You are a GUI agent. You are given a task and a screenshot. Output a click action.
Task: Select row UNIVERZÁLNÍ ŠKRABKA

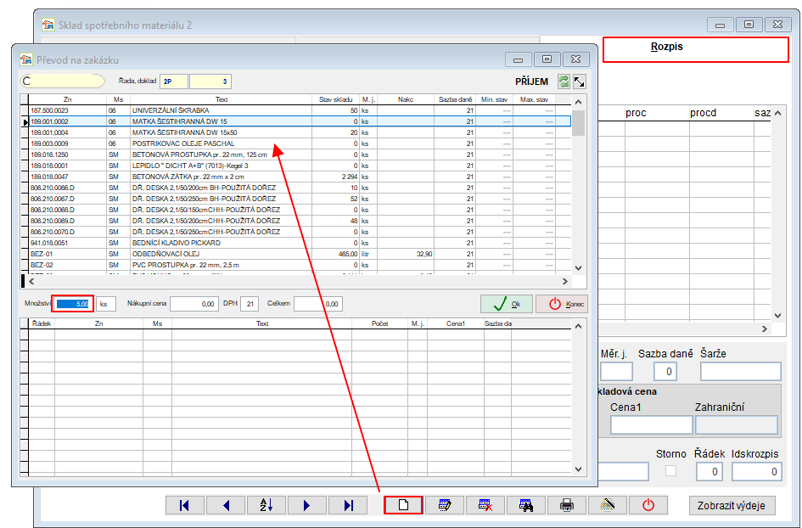300,110
